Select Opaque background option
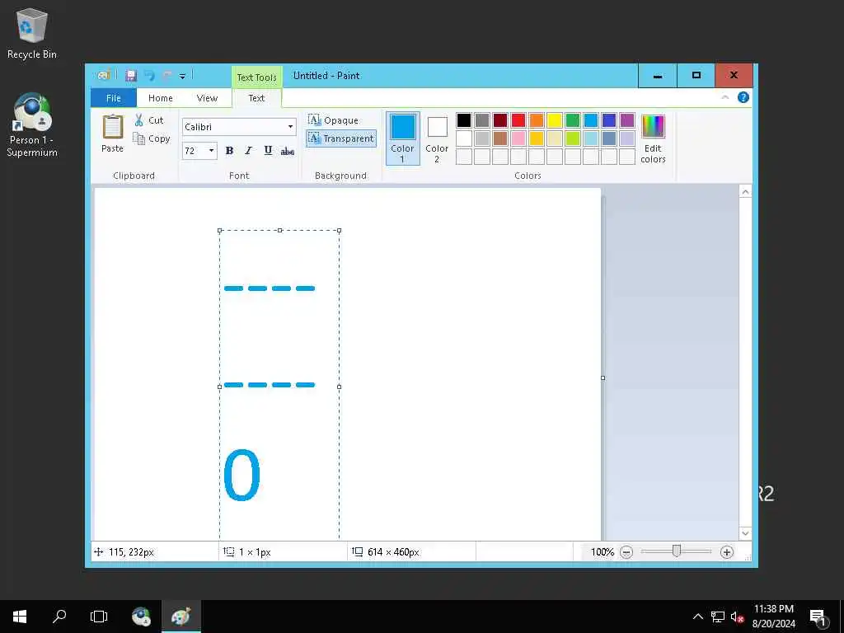 (x=334, y=120)
